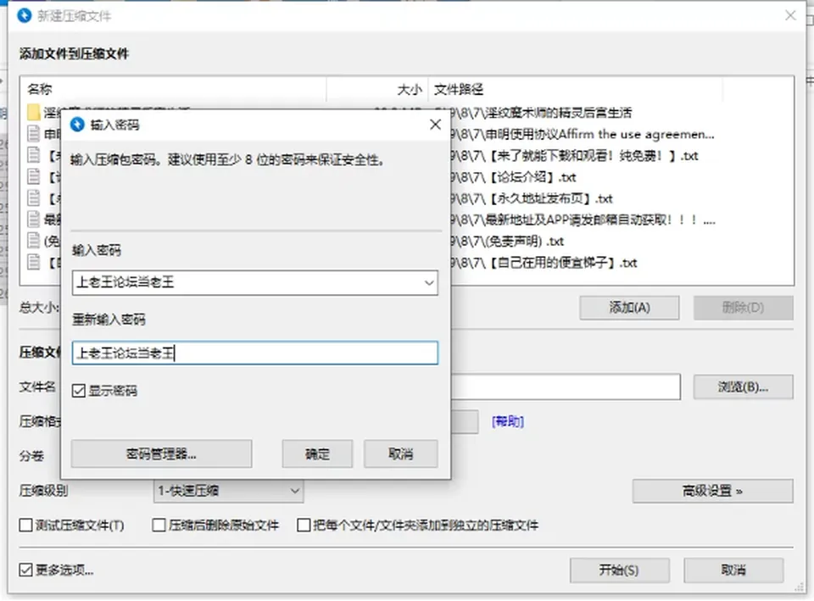Sort the file list by the 名称 column
Image resolution: width=814 pixels, height=601 pixels.
point(174,89)
